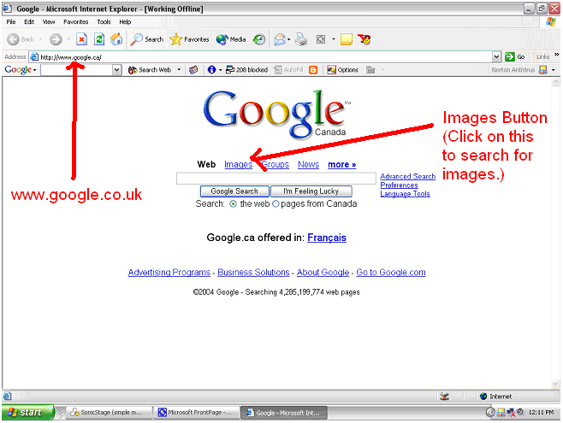The width and height of the screenshot is (563, 423).
Task: Click the I'm Feeling Lucky button
Action: point(311,191)
